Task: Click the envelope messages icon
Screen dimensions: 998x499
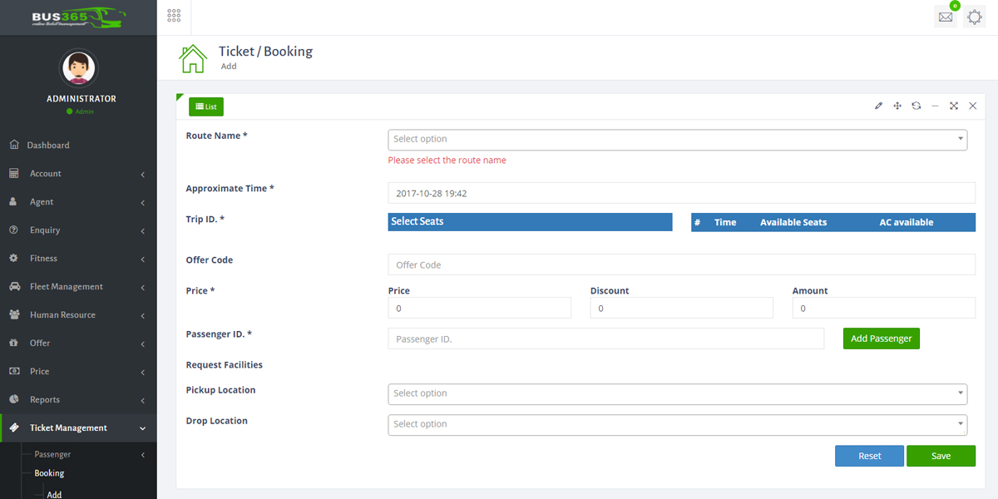Action: point(946,17)
